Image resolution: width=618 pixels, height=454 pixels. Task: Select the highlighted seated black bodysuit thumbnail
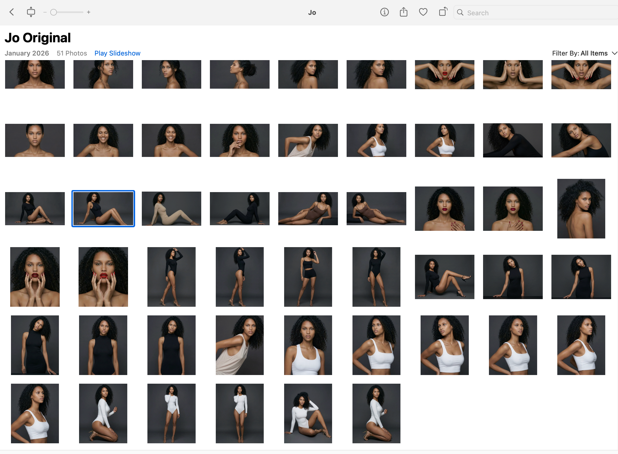click(103, 209)
